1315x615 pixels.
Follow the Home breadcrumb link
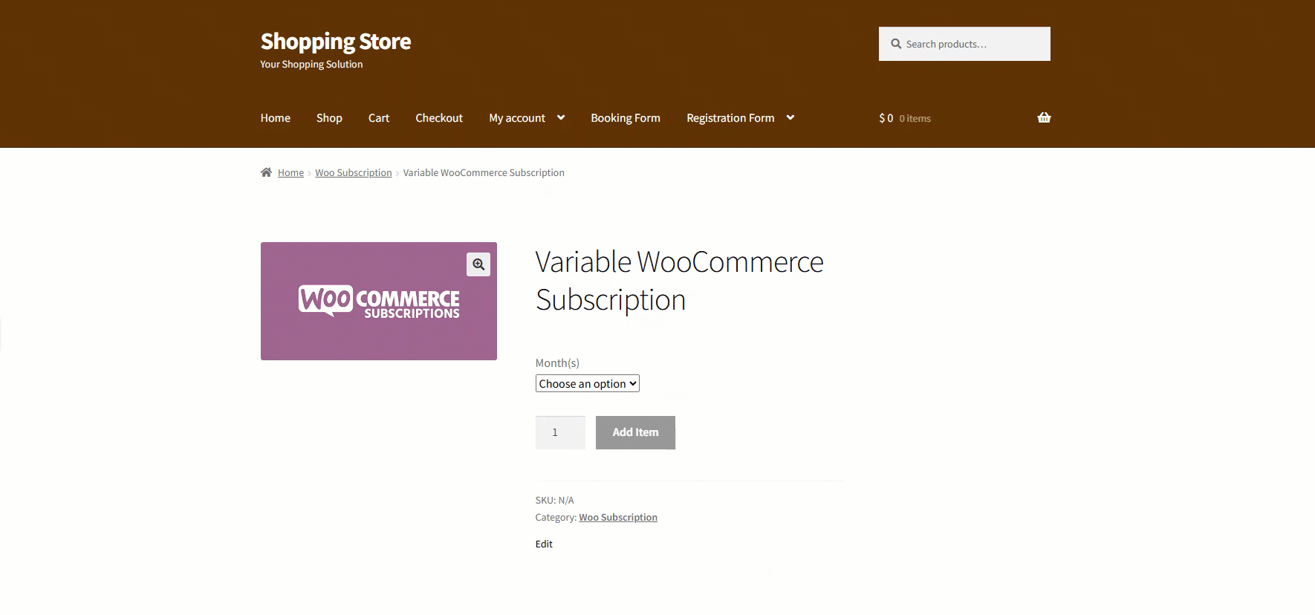tap(290, 172)
